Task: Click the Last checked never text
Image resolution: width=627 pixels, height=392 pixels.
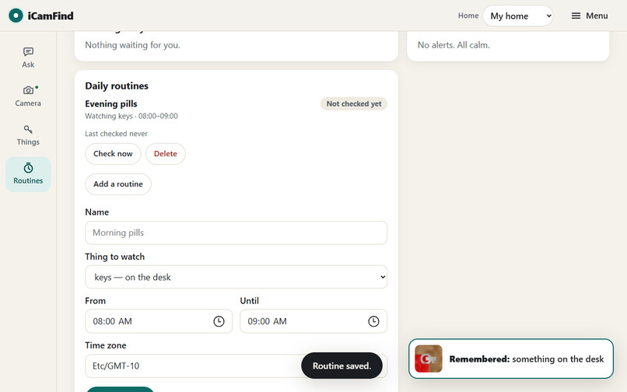Action: click(x=117, y=134)
